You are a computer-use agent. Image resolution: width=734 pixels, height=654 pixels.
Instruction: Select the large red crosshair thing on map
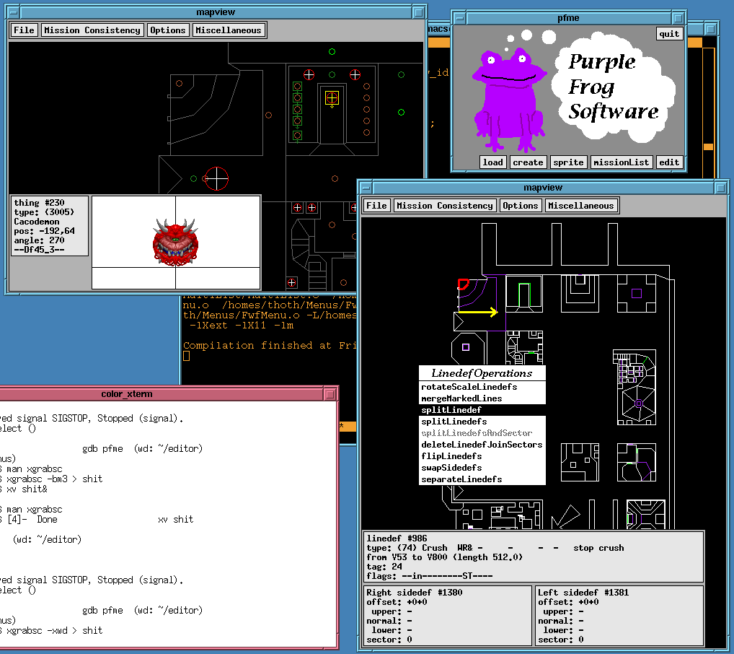click(216, 178)
